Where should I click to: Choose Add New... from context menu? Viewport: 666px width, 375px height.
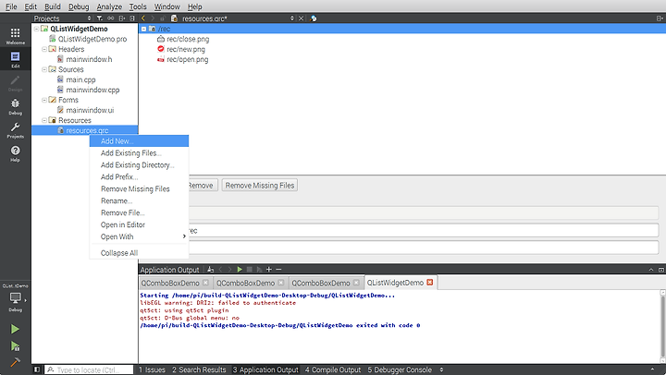point(139,140)
